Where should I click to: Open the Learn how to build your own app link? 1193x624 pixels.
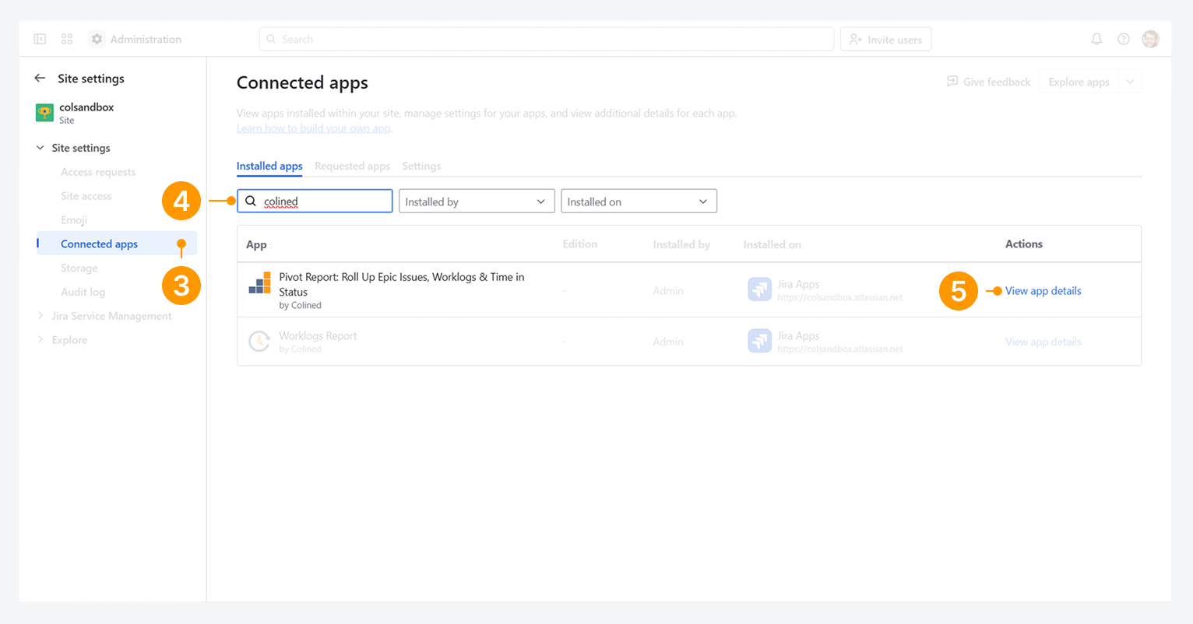click(x=314, y=128)
